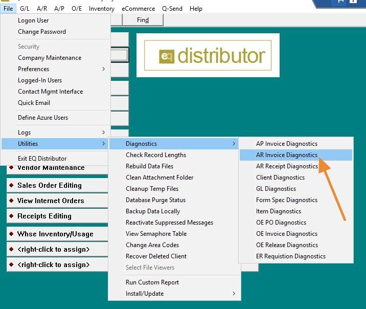366x309 pixels.
Task: Open View Semaphore Table
Action: click(174, 234)
